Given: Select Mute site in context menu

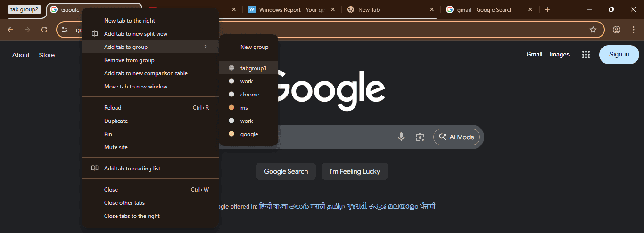Looking at the screenshot, I should point(116,147).
